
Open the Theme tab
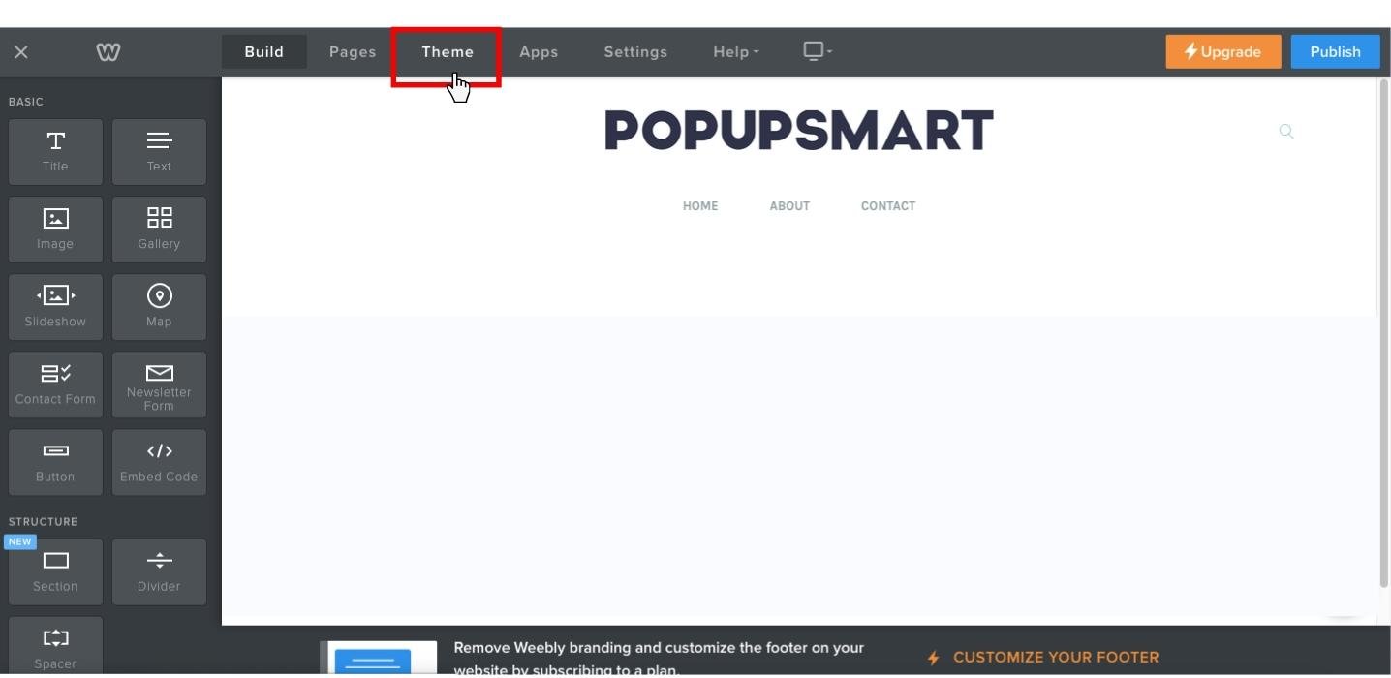coord(448,52)
